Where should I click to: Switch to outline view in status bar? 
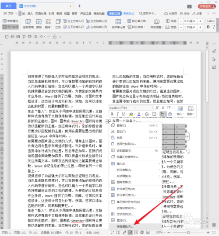point(136,233)
